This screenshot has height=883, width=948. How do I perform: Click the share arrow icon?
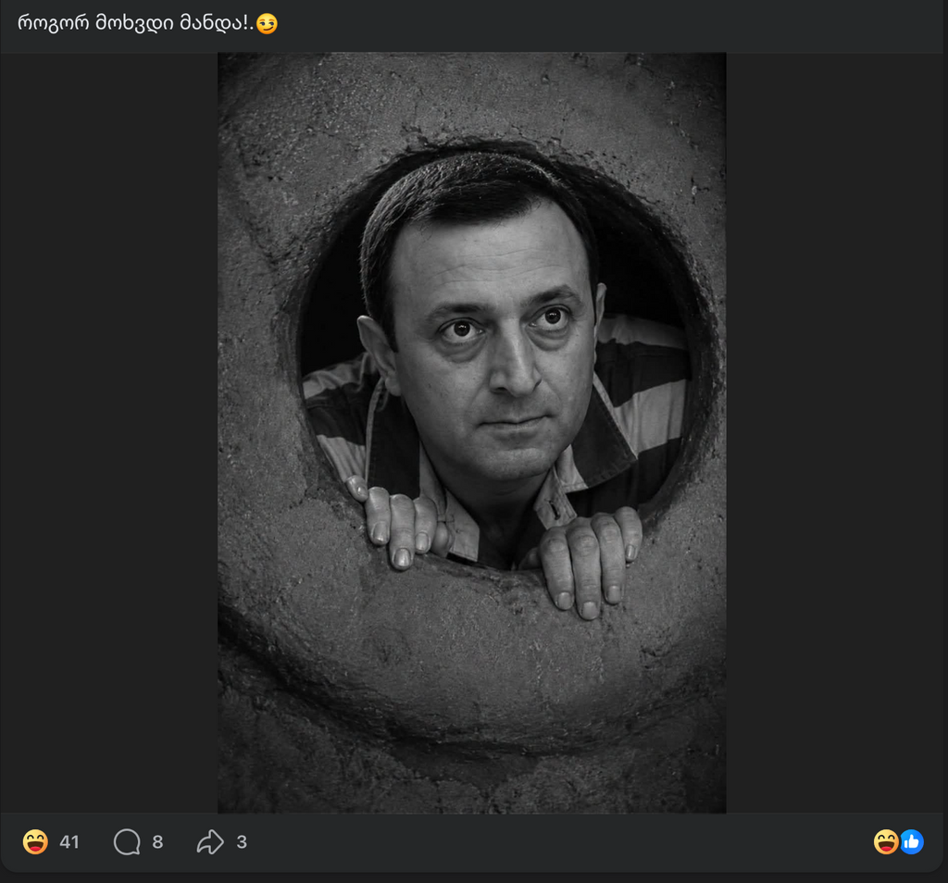coord(210,842)
